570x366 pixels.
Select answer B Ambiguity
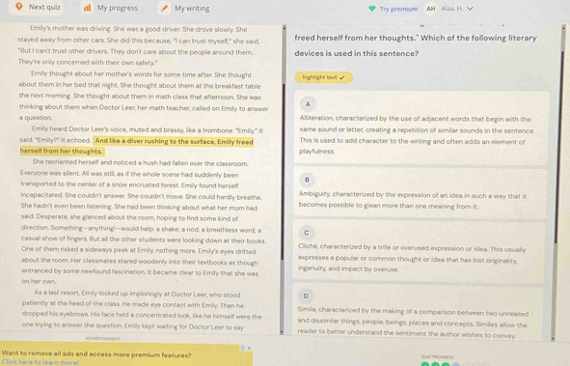coord(420,193)
